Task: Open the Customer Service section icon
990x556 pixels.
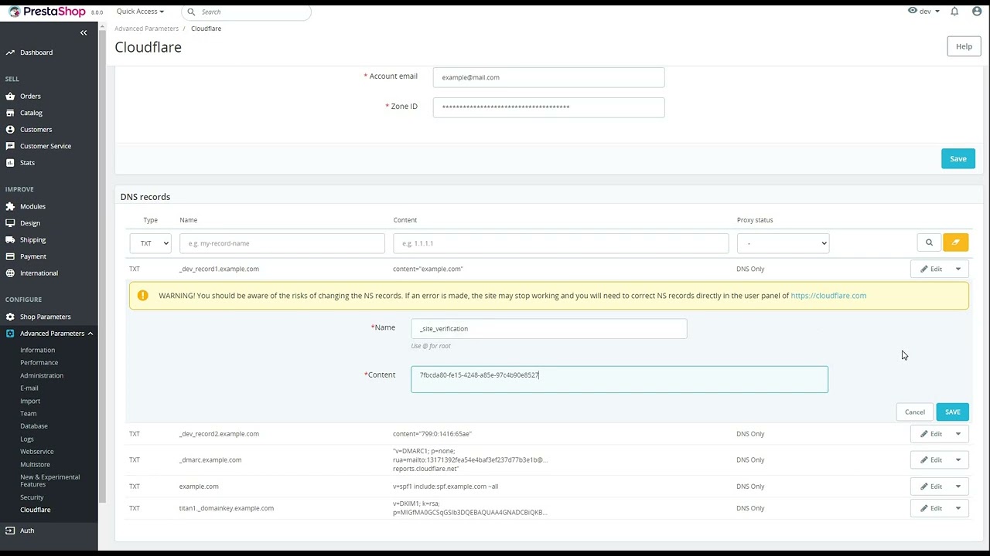Action: coord(10,146)
